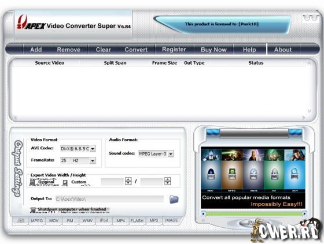324x244 pixels.
Task: Switch to the AVI format tab
Action: (20, 221)
